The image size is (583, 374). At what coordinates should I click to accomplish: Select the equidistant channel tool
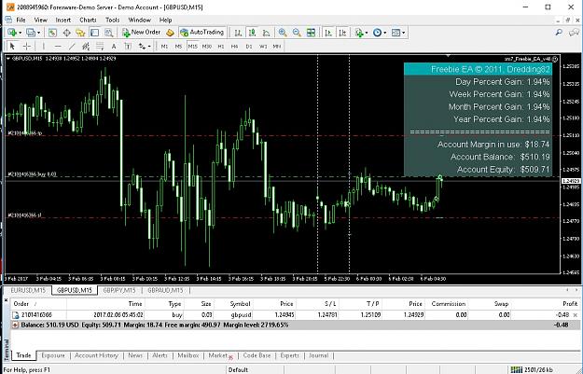tap(86, 46)
